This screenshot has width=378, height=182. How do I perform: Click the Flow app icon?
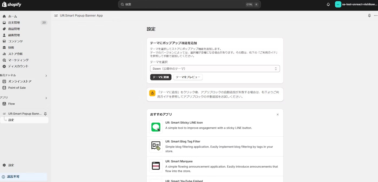[4, 104]
